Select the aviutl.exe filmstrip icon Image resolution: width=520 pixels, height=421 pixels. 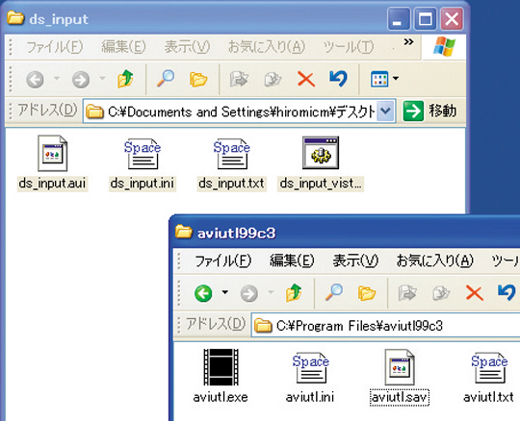click(x=221, y=367)
